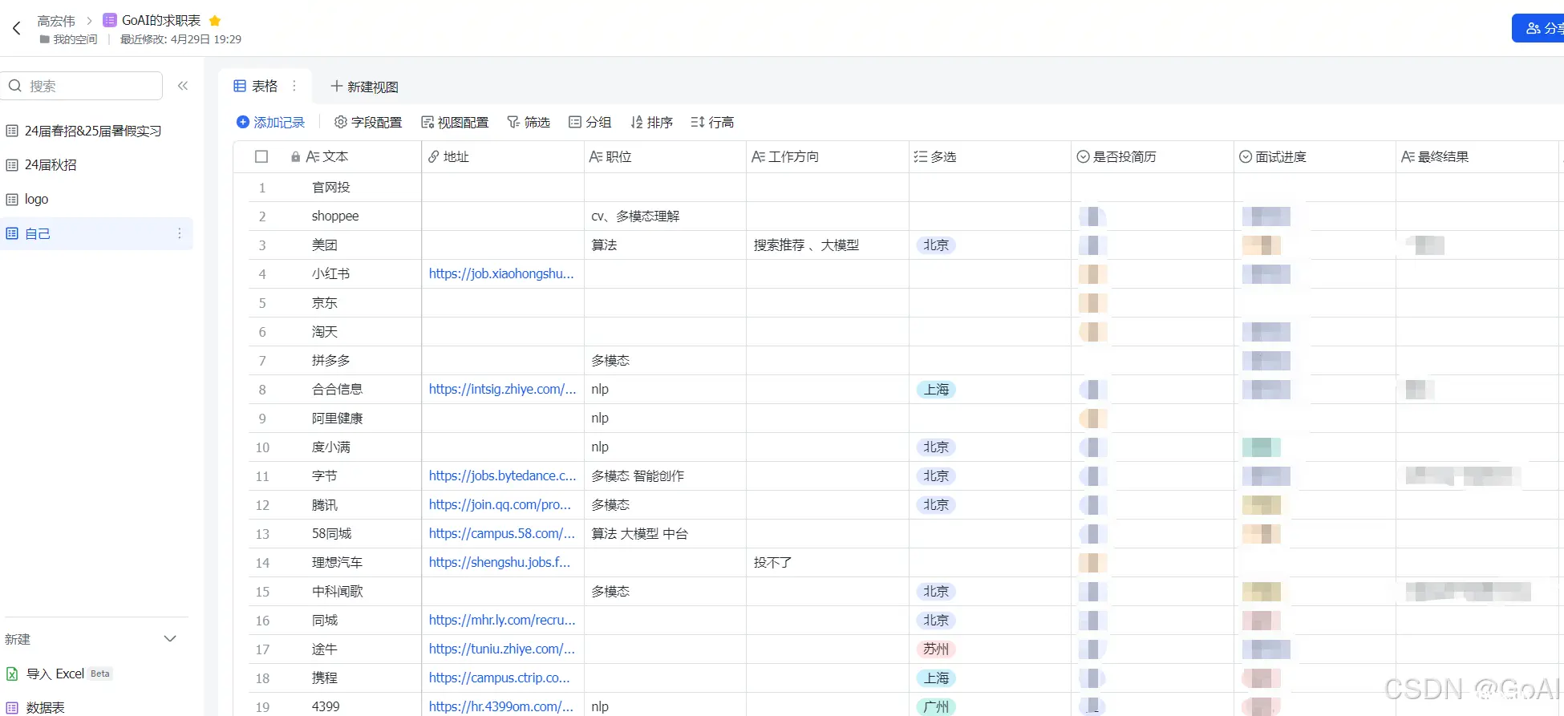Image resolution: width=1564 pixels, height=716 pixels.
Task: Open the GoAI的求职表 document icon
Action: tap(110, 20)
